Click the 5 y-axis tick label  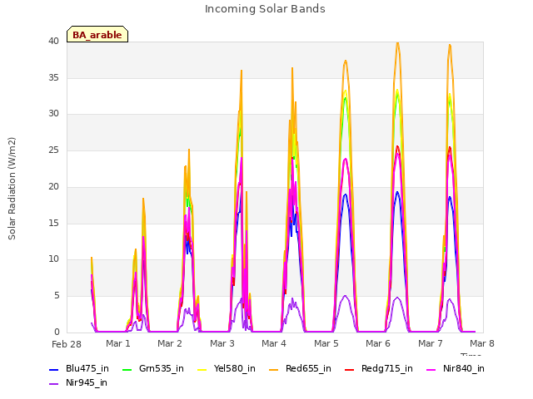[x=57, y=296]
